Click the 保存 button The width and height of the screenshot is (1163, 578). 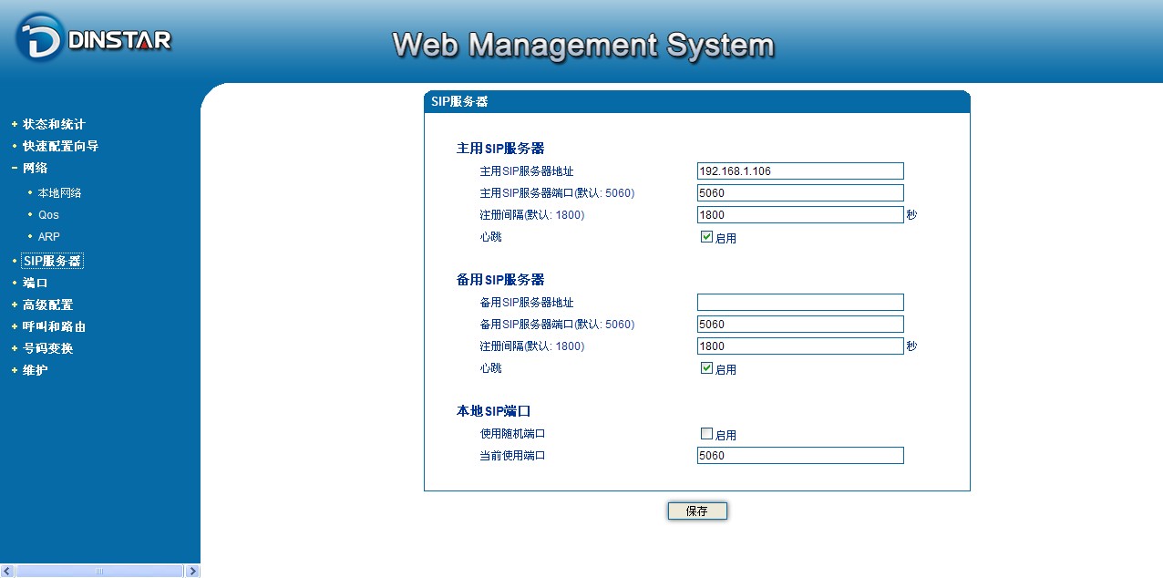coord(697,511)
